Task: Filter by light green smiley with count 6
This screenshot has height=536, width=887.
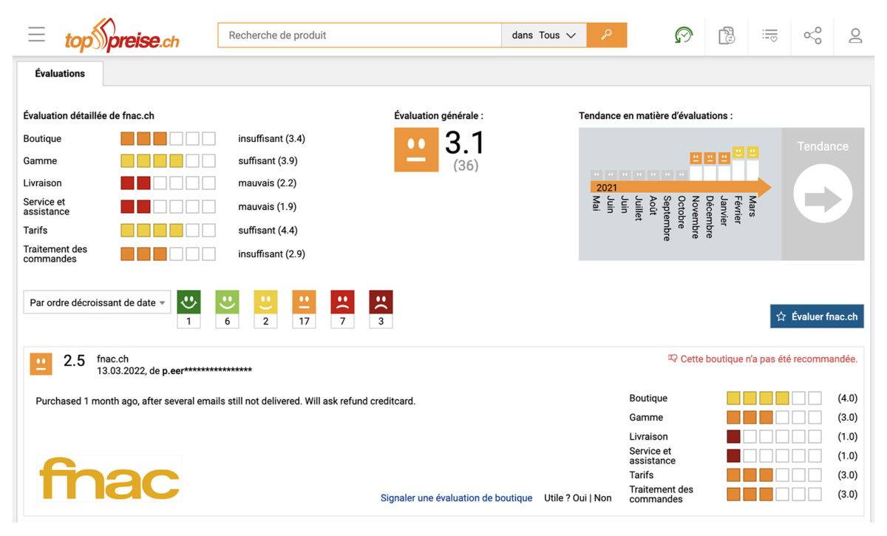Action: click(227, 309)
